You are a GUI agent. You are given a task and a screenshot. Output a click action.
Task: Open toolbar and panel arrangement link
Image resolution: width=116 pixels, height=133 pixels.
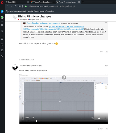pyautogui.click(x=43, y=23)
